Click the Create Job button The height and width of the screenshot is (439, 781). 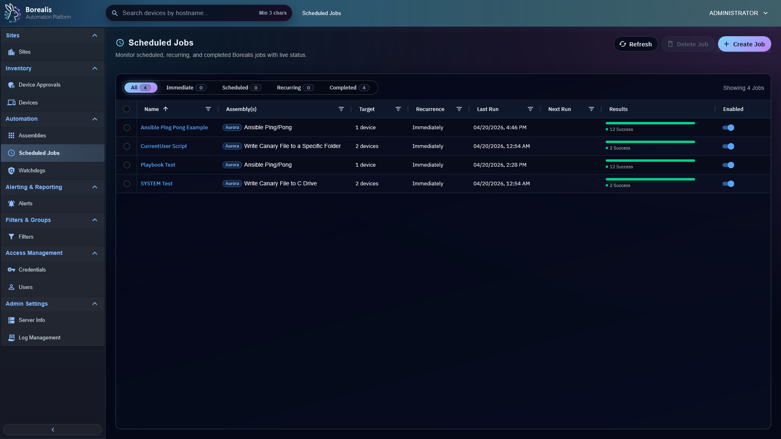[x=744, y=44]
